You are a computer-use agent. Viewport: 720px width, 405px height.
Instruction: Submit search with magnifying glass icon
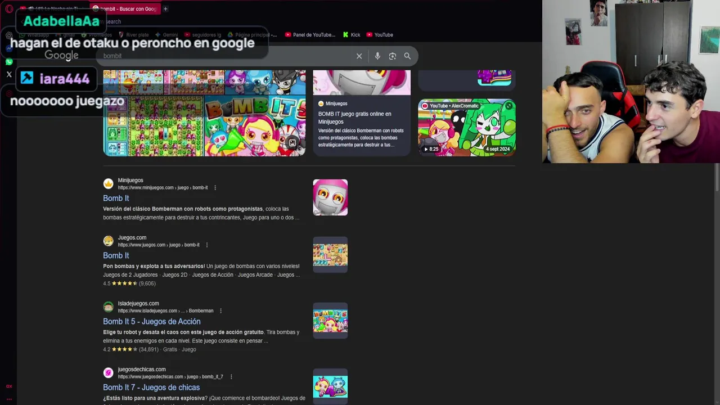(x=407, y=56)
